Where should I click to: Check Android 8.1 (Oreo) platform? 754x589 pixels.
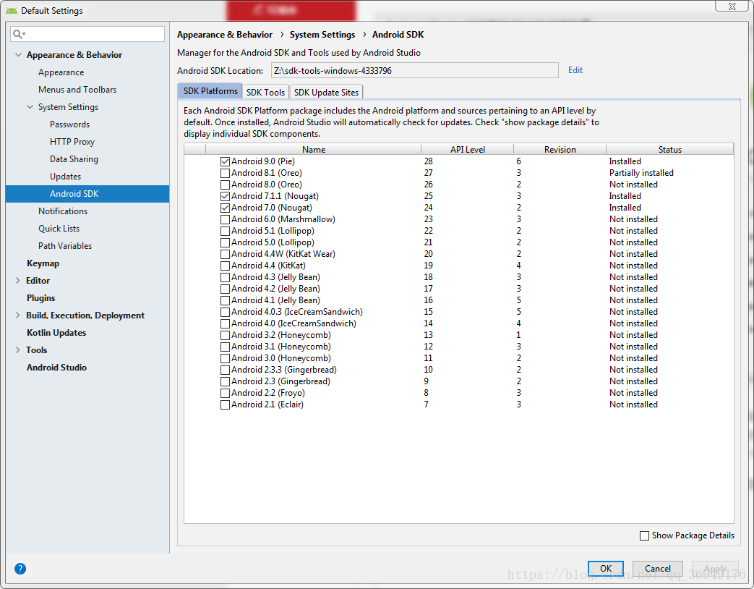click(x=225, y=173)
